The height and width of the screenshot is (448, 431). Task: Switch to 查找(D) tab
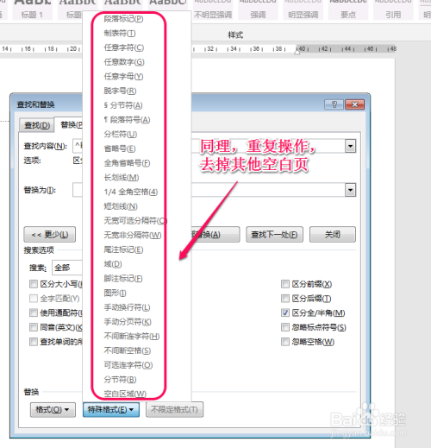(37, 125)
